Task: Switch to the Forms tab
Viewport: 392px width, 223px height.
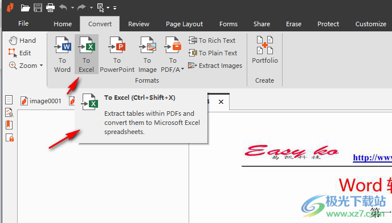Action: (x=228, y=24)
